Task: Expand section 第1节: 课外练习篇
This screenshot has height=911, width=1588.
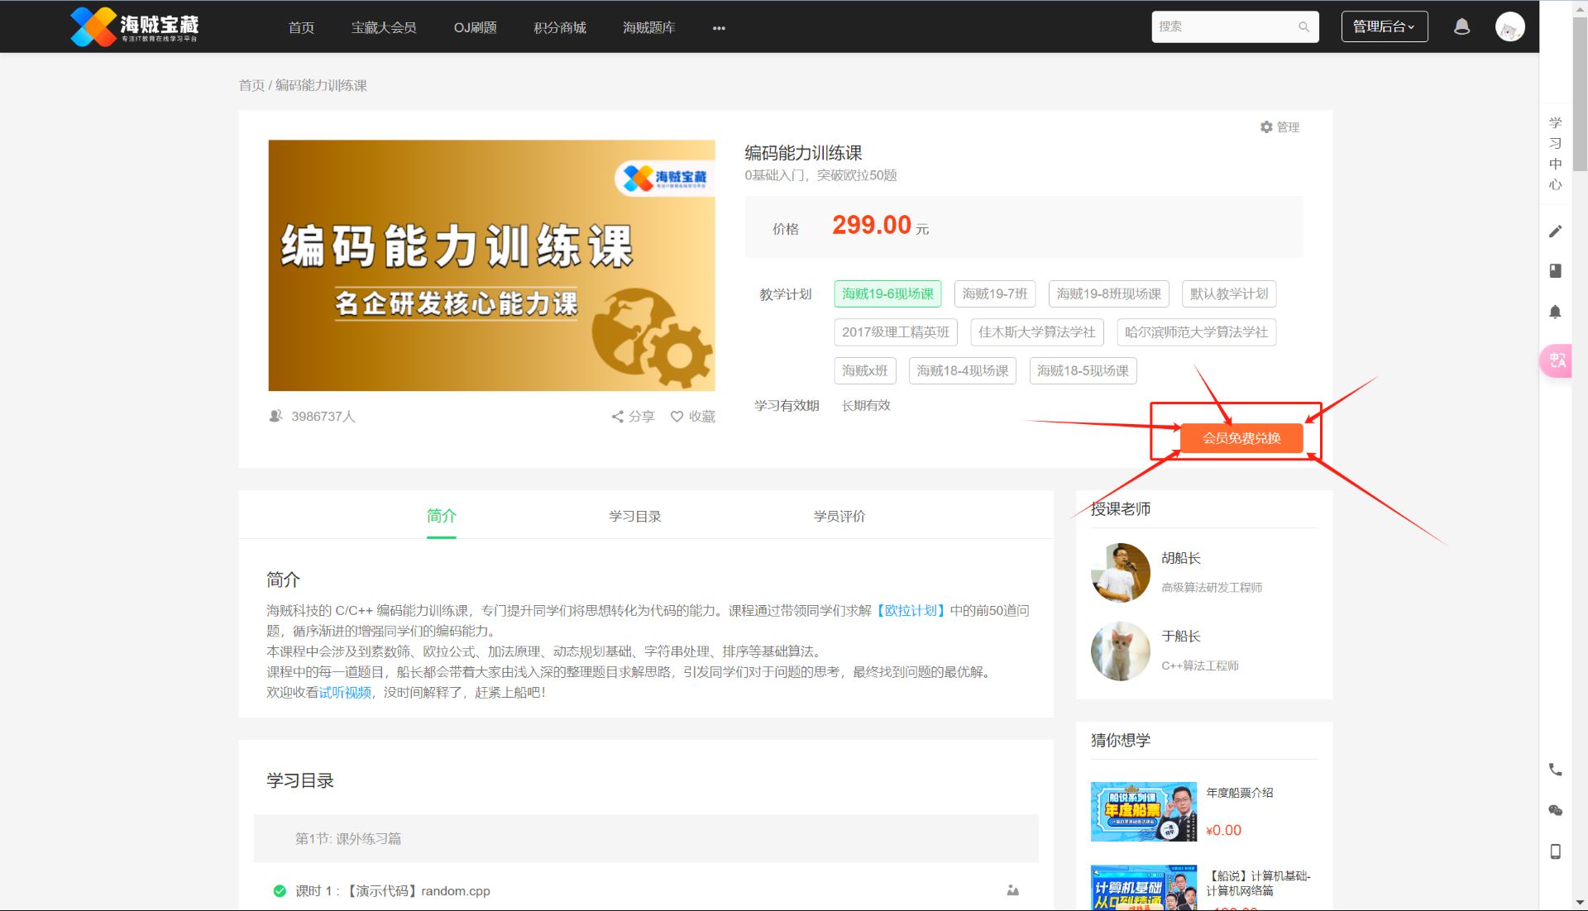Action: click(x=645, y=838)
